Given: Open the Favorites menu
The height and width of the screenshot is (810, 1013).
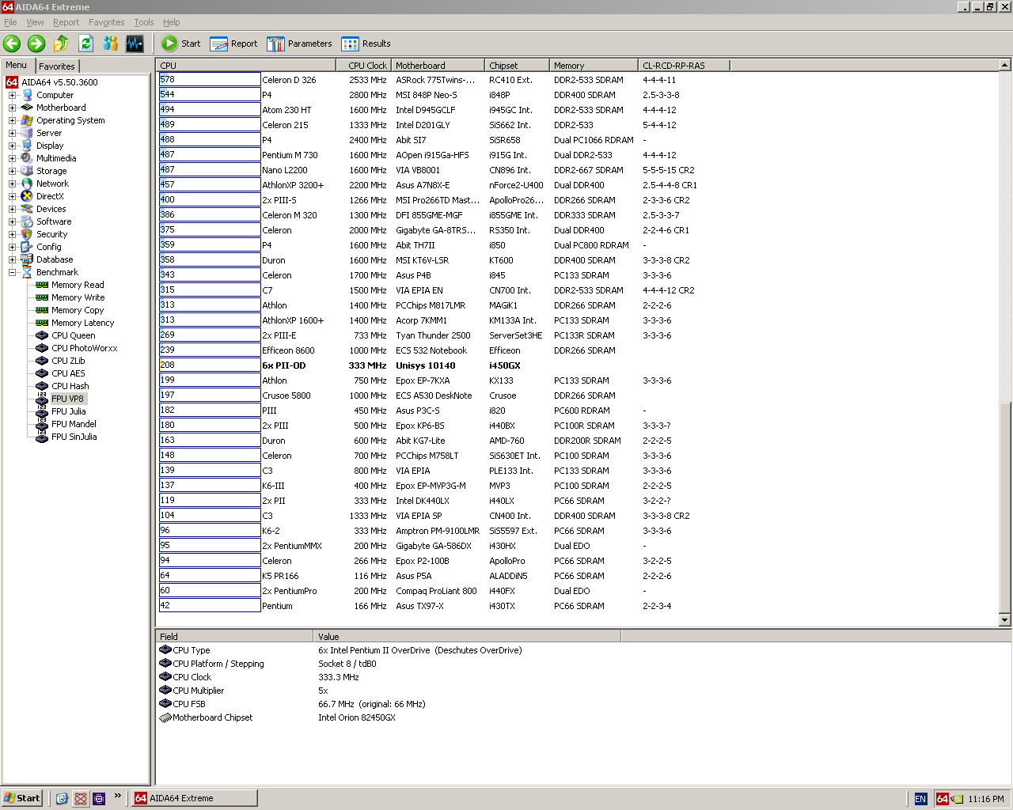Looking at the screenshot, I should tap(106, 22).
